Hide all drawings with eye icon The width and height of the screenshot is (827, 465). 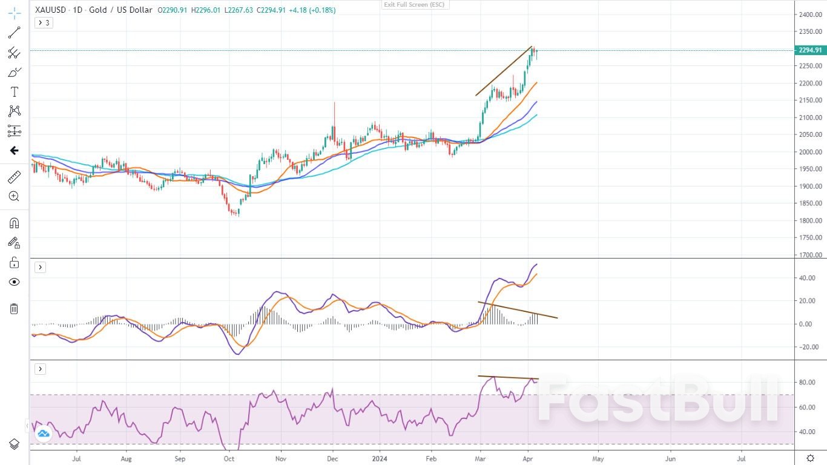point(14,282)
